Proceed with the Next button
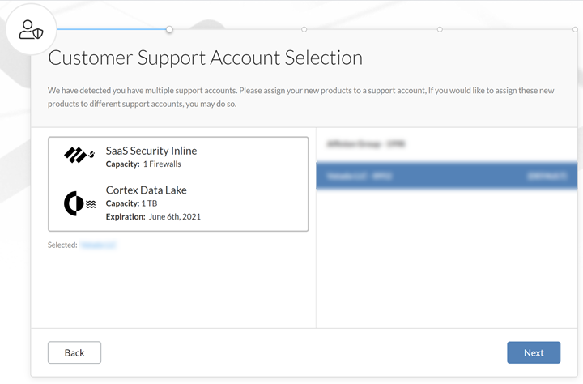 coord(534,352)
